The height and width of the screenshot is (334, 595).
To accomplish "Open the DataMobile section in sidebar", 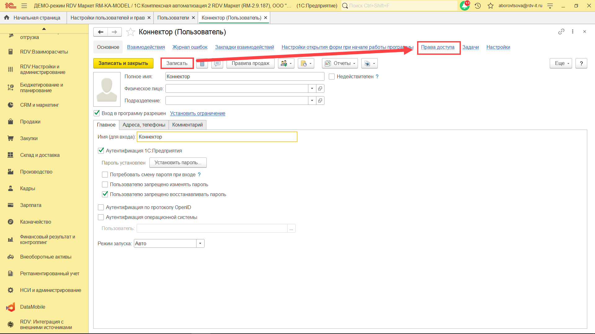I will (33, 307).
